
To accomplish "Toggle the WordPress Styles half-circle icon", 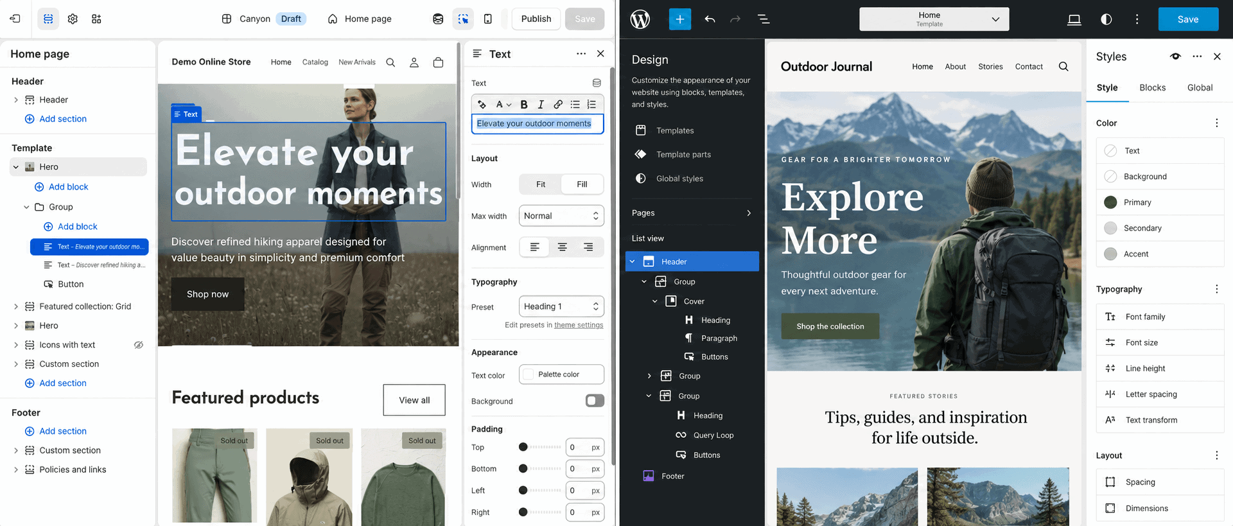I will (x=1106, y=19).
